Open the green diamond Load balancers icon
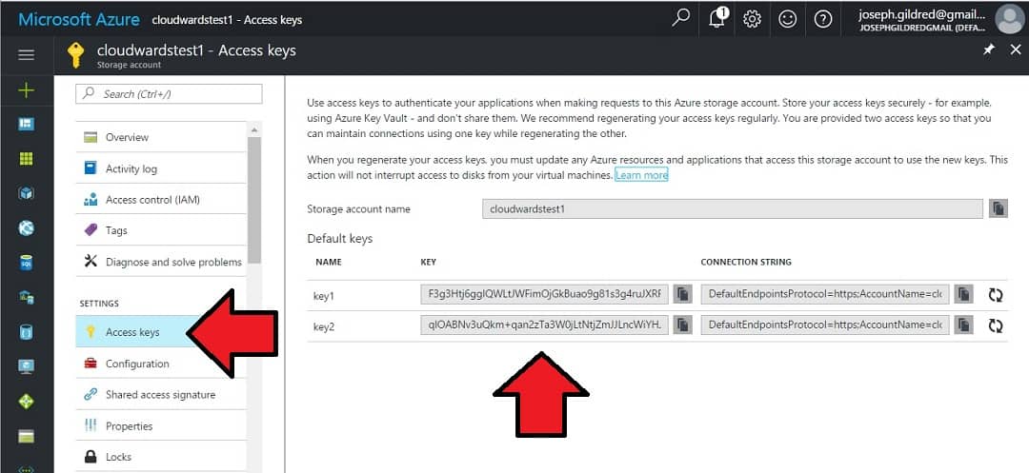This screenshot has width=1029, height=473. tap(27, 402)
